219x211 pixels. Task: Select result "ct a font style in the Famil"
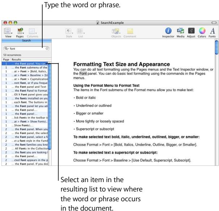tap(25, 141)
